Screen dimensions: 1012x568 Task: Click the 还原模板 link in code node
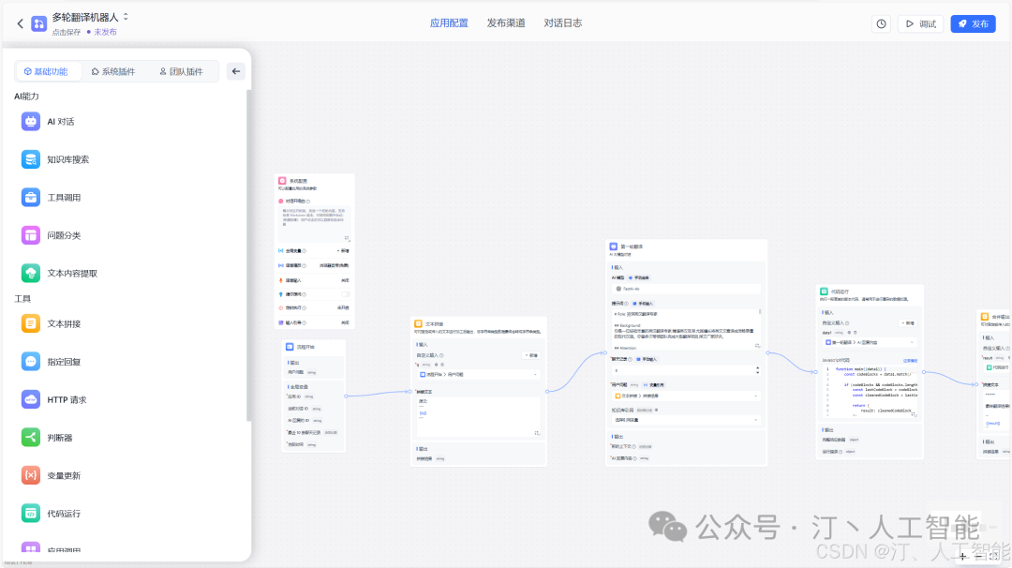[910, 360]
